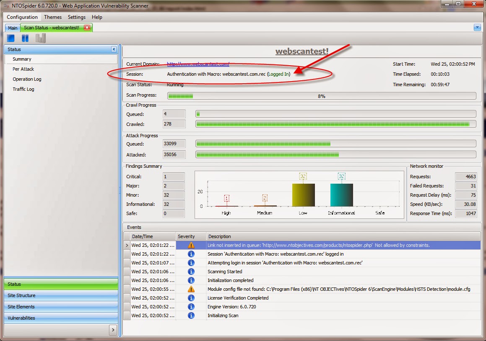Click info icon on Engine Version event
The width and height of the screenshot is (486, 341).
coord(191,307)
